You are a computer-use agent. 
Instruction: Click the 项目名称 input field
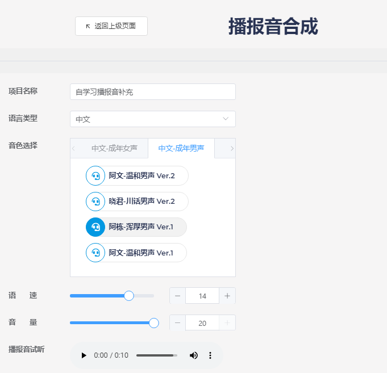[152, 92]
